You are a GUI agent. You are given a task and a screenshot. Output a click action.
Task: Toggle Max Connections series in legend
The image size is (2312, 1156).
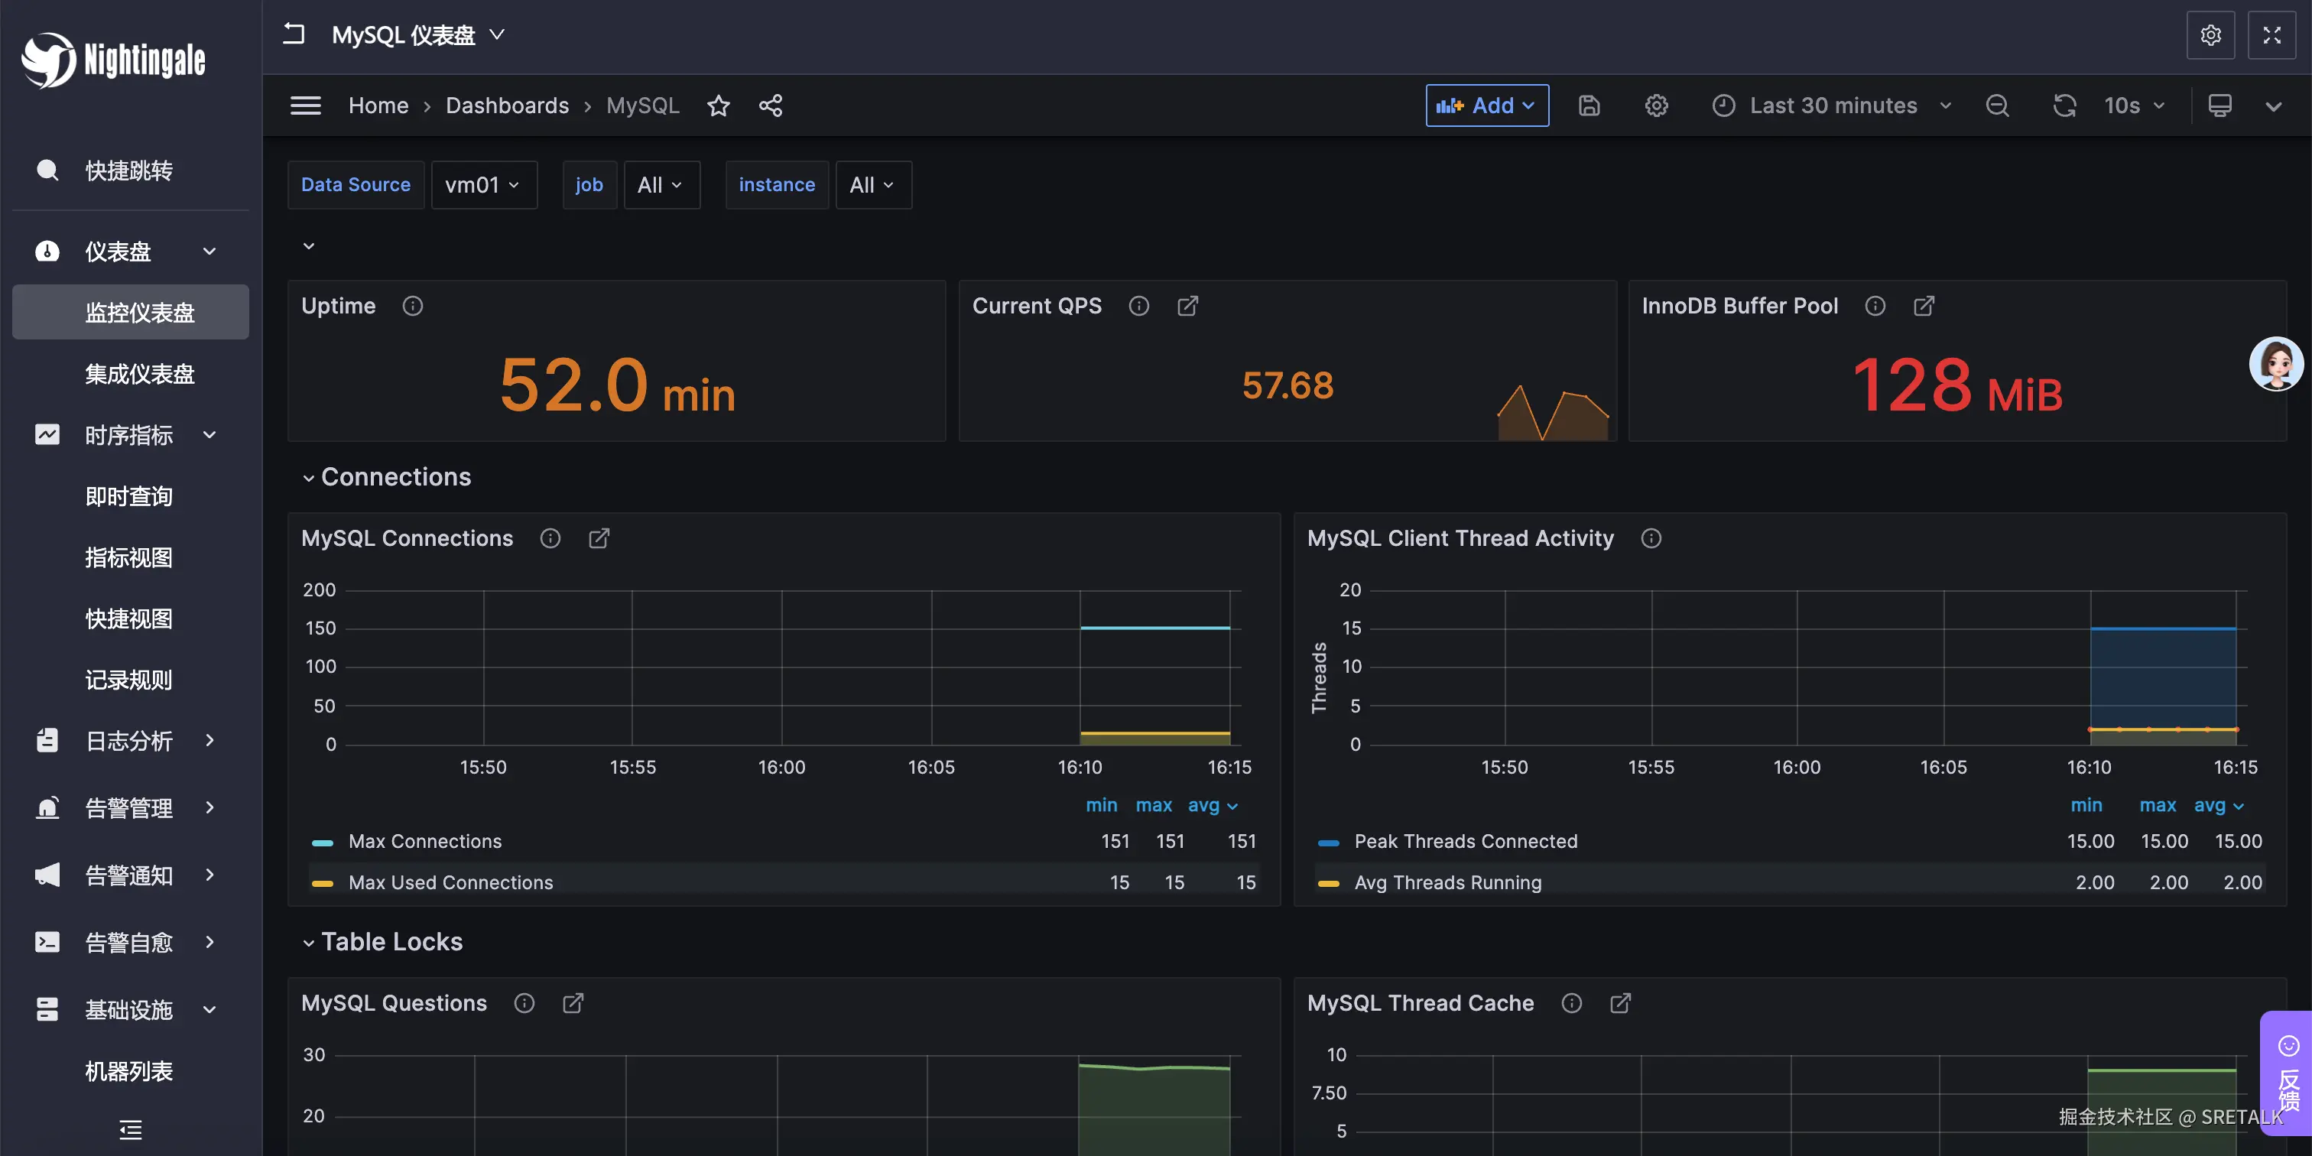[x=424, y=841]
